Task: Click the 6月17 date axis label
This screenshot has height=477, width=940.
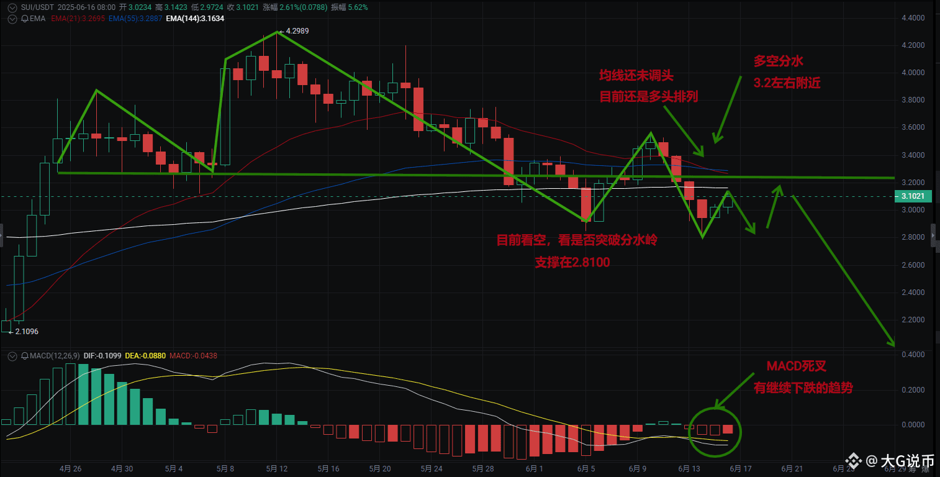Action: (741, 470)
